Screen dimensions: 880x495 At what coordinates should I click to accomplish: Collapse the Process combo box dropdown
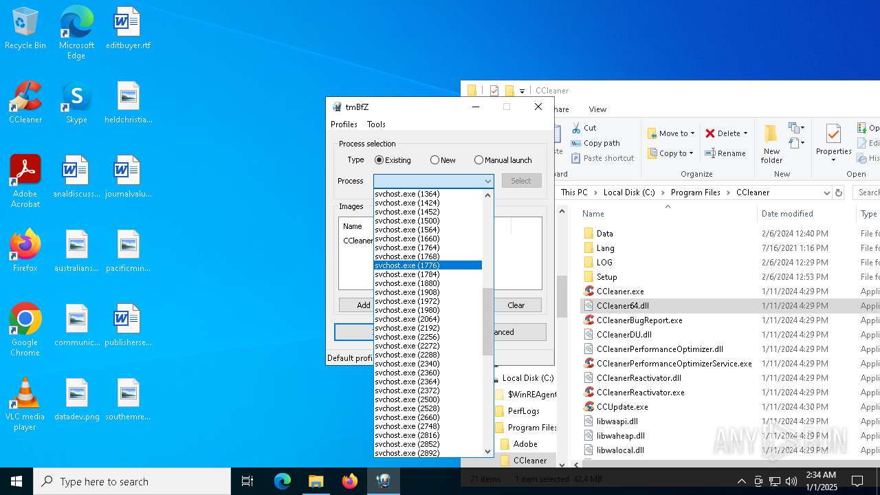click(x=487, y=181)
